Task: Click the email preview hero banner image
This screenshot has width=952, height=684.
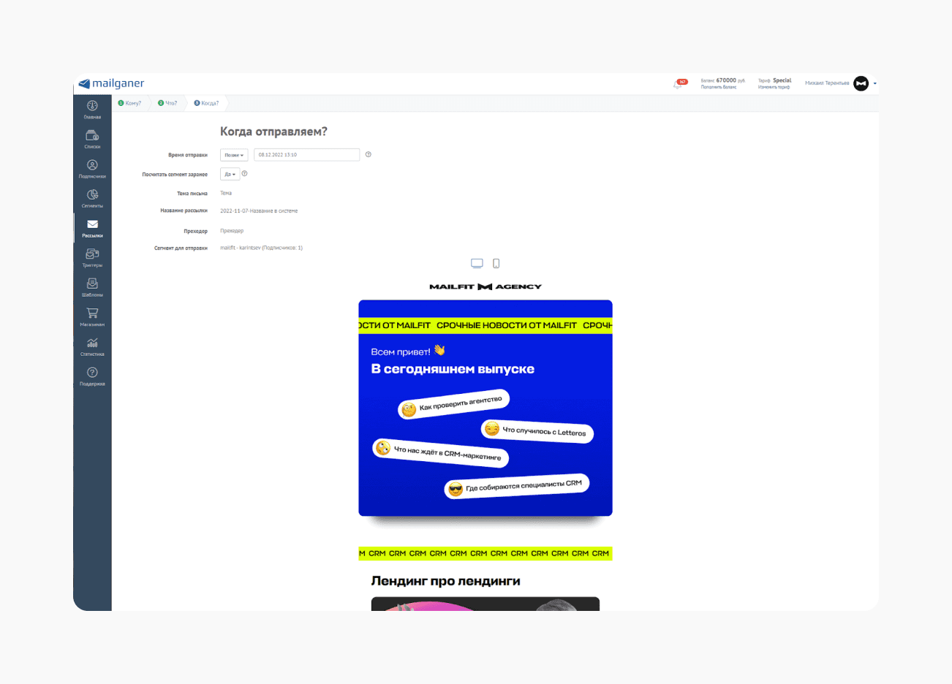Action: (486, 408)
